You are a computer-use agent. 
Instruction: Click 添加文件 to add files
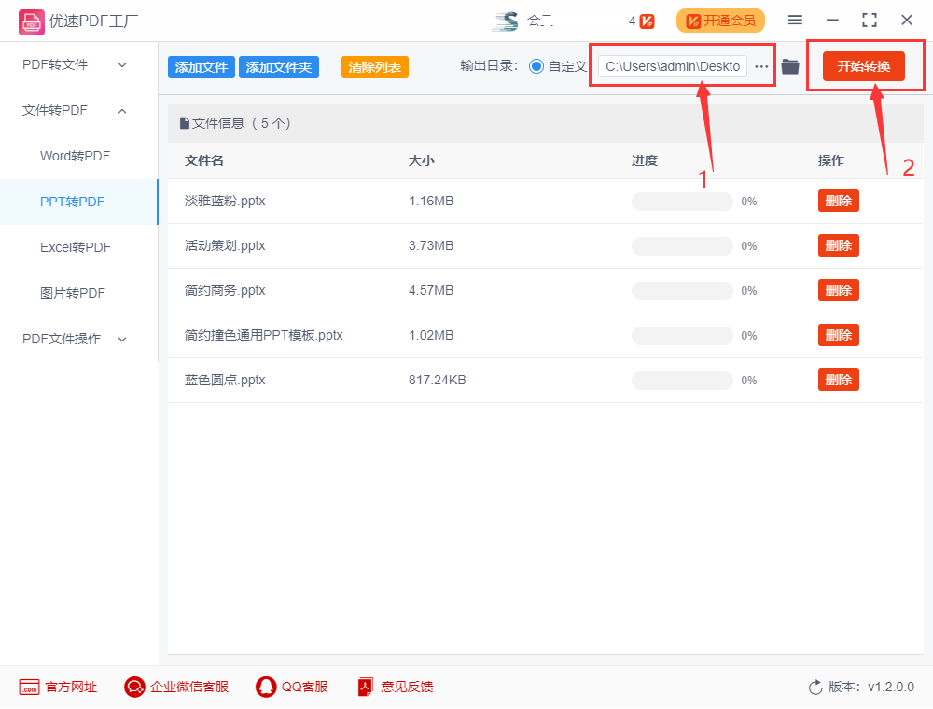point(202,67)
